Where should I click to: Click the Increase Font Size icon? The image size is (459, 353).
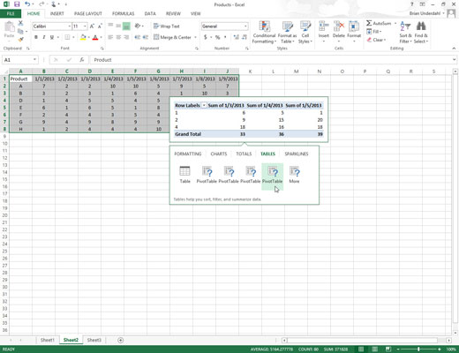(x=92, y=26)
